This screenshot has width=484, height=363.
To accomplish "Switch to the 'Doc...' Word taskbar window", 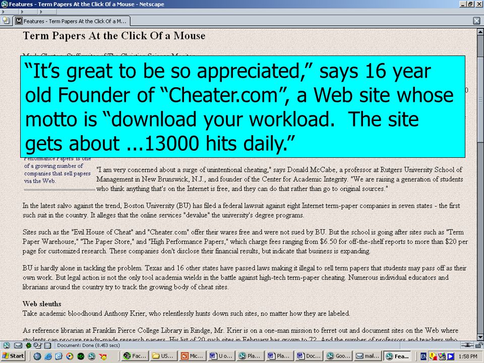I will (x=309, y=356).
